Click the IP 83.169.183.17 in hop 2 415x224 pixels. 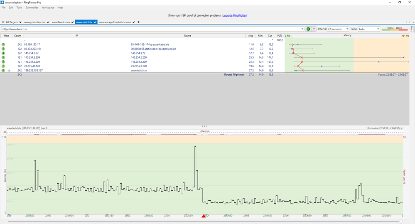tap(32, 44)
